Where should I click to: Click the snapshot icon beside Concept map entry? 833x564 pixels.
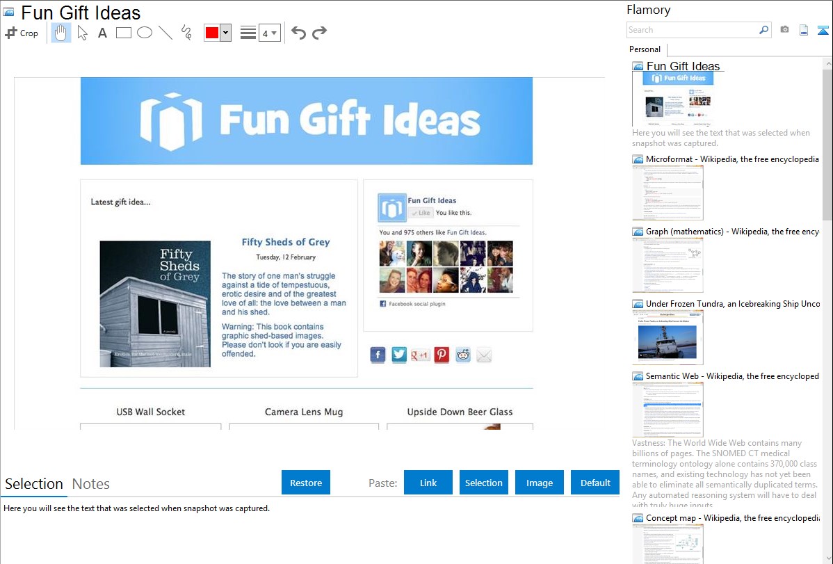coord(638,518)
